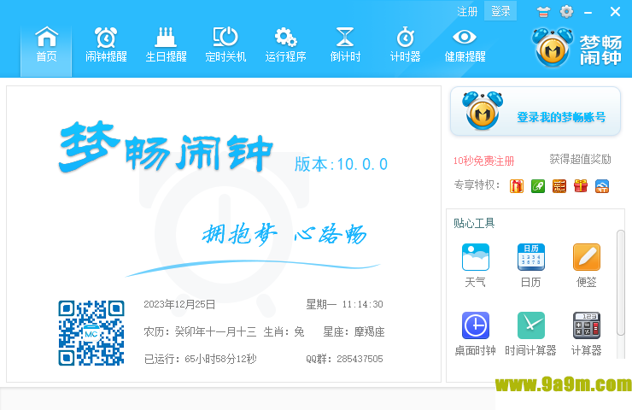Click the alarm clock mascot in login card

(483, 110)
